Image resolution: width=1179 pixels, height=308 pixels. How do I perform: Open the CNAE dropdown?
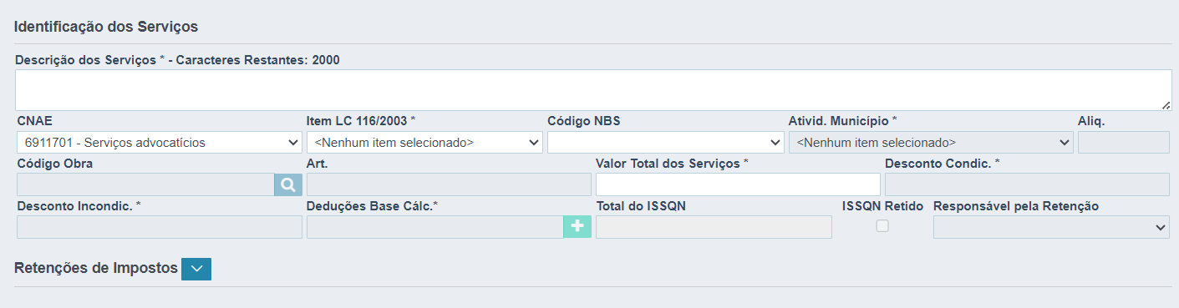[x=159, y=142]
